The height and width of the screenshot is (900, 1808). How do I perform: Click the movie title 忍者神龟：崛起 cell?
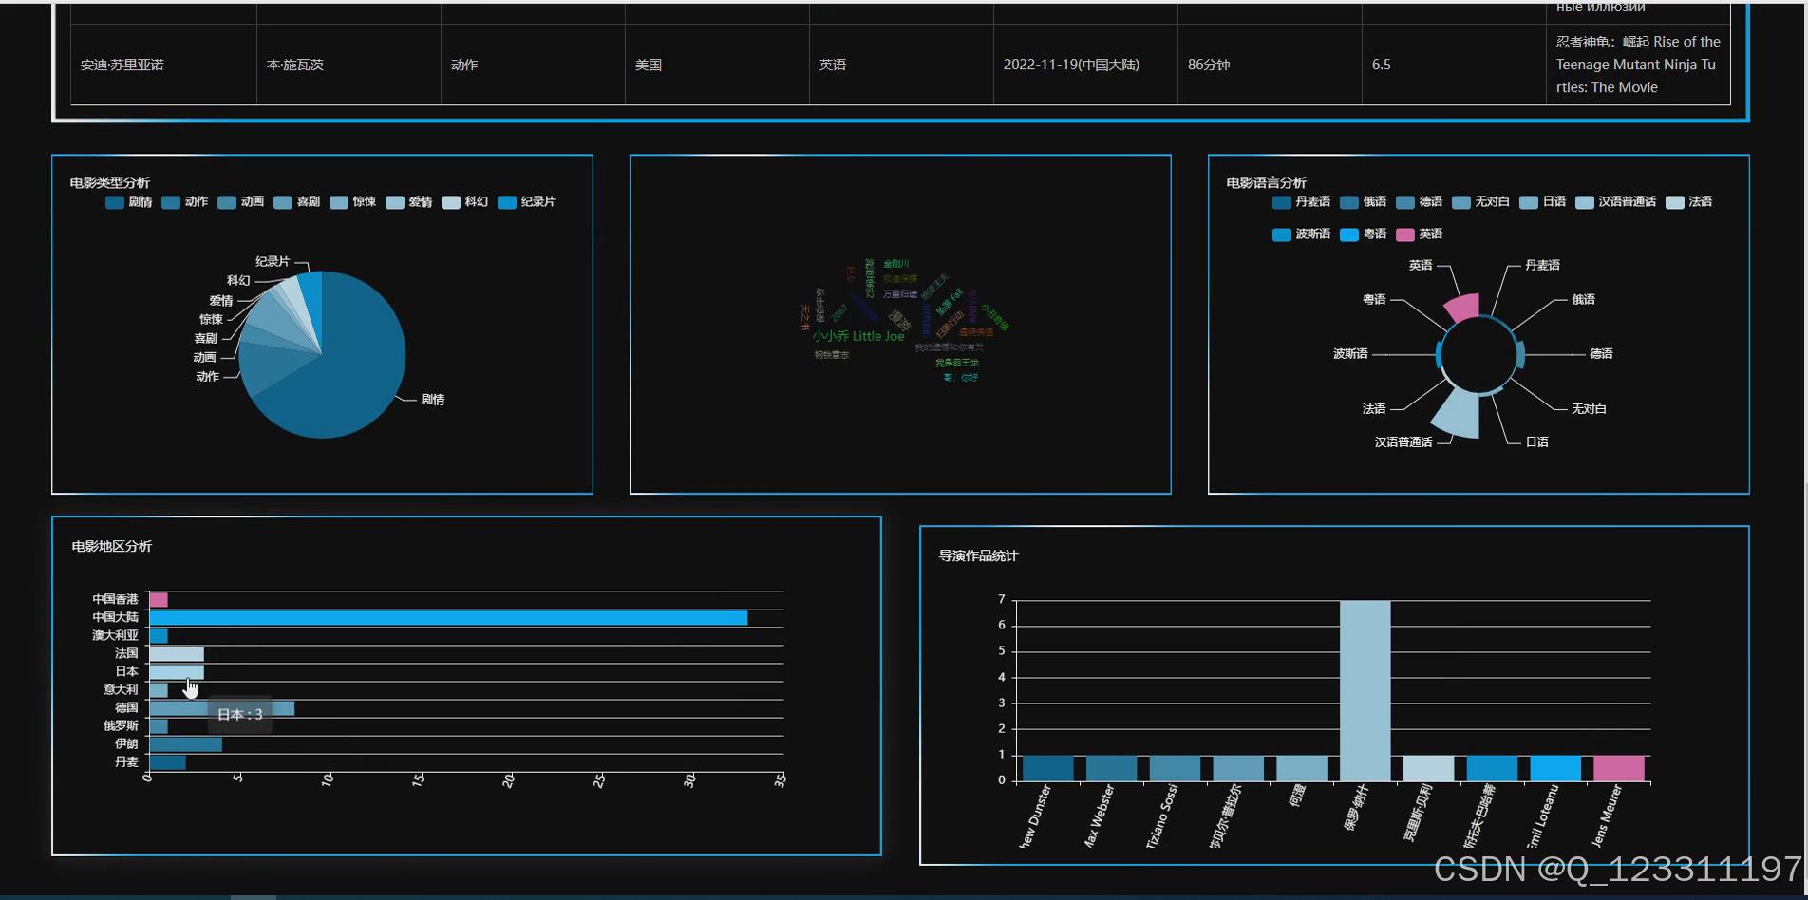click(1638, 65)
